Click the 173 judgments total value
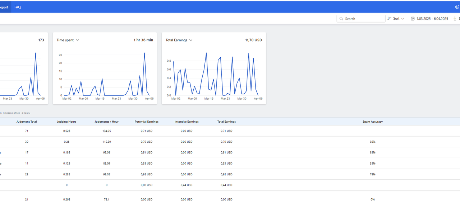The image size is (460, 208). [41, 40]
